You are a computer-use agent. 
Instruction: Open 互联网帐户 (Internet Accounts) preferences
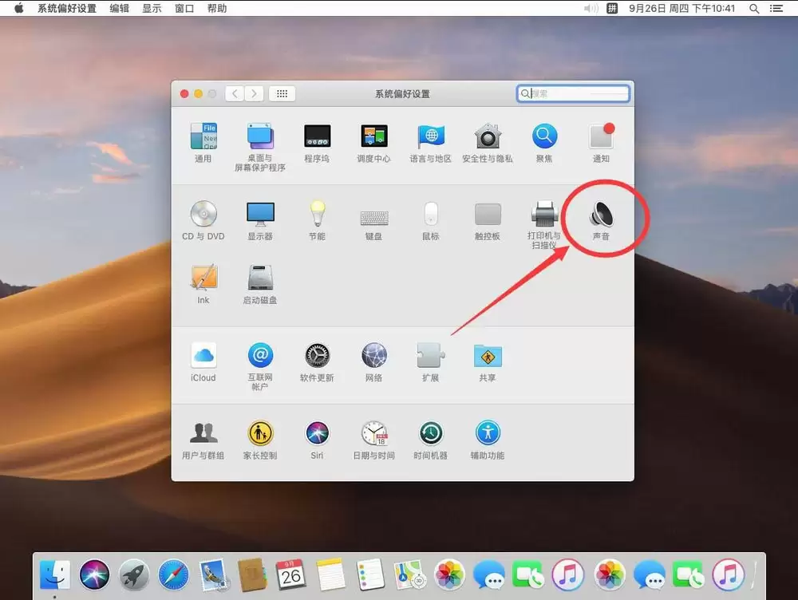click(x=260, y=365)
